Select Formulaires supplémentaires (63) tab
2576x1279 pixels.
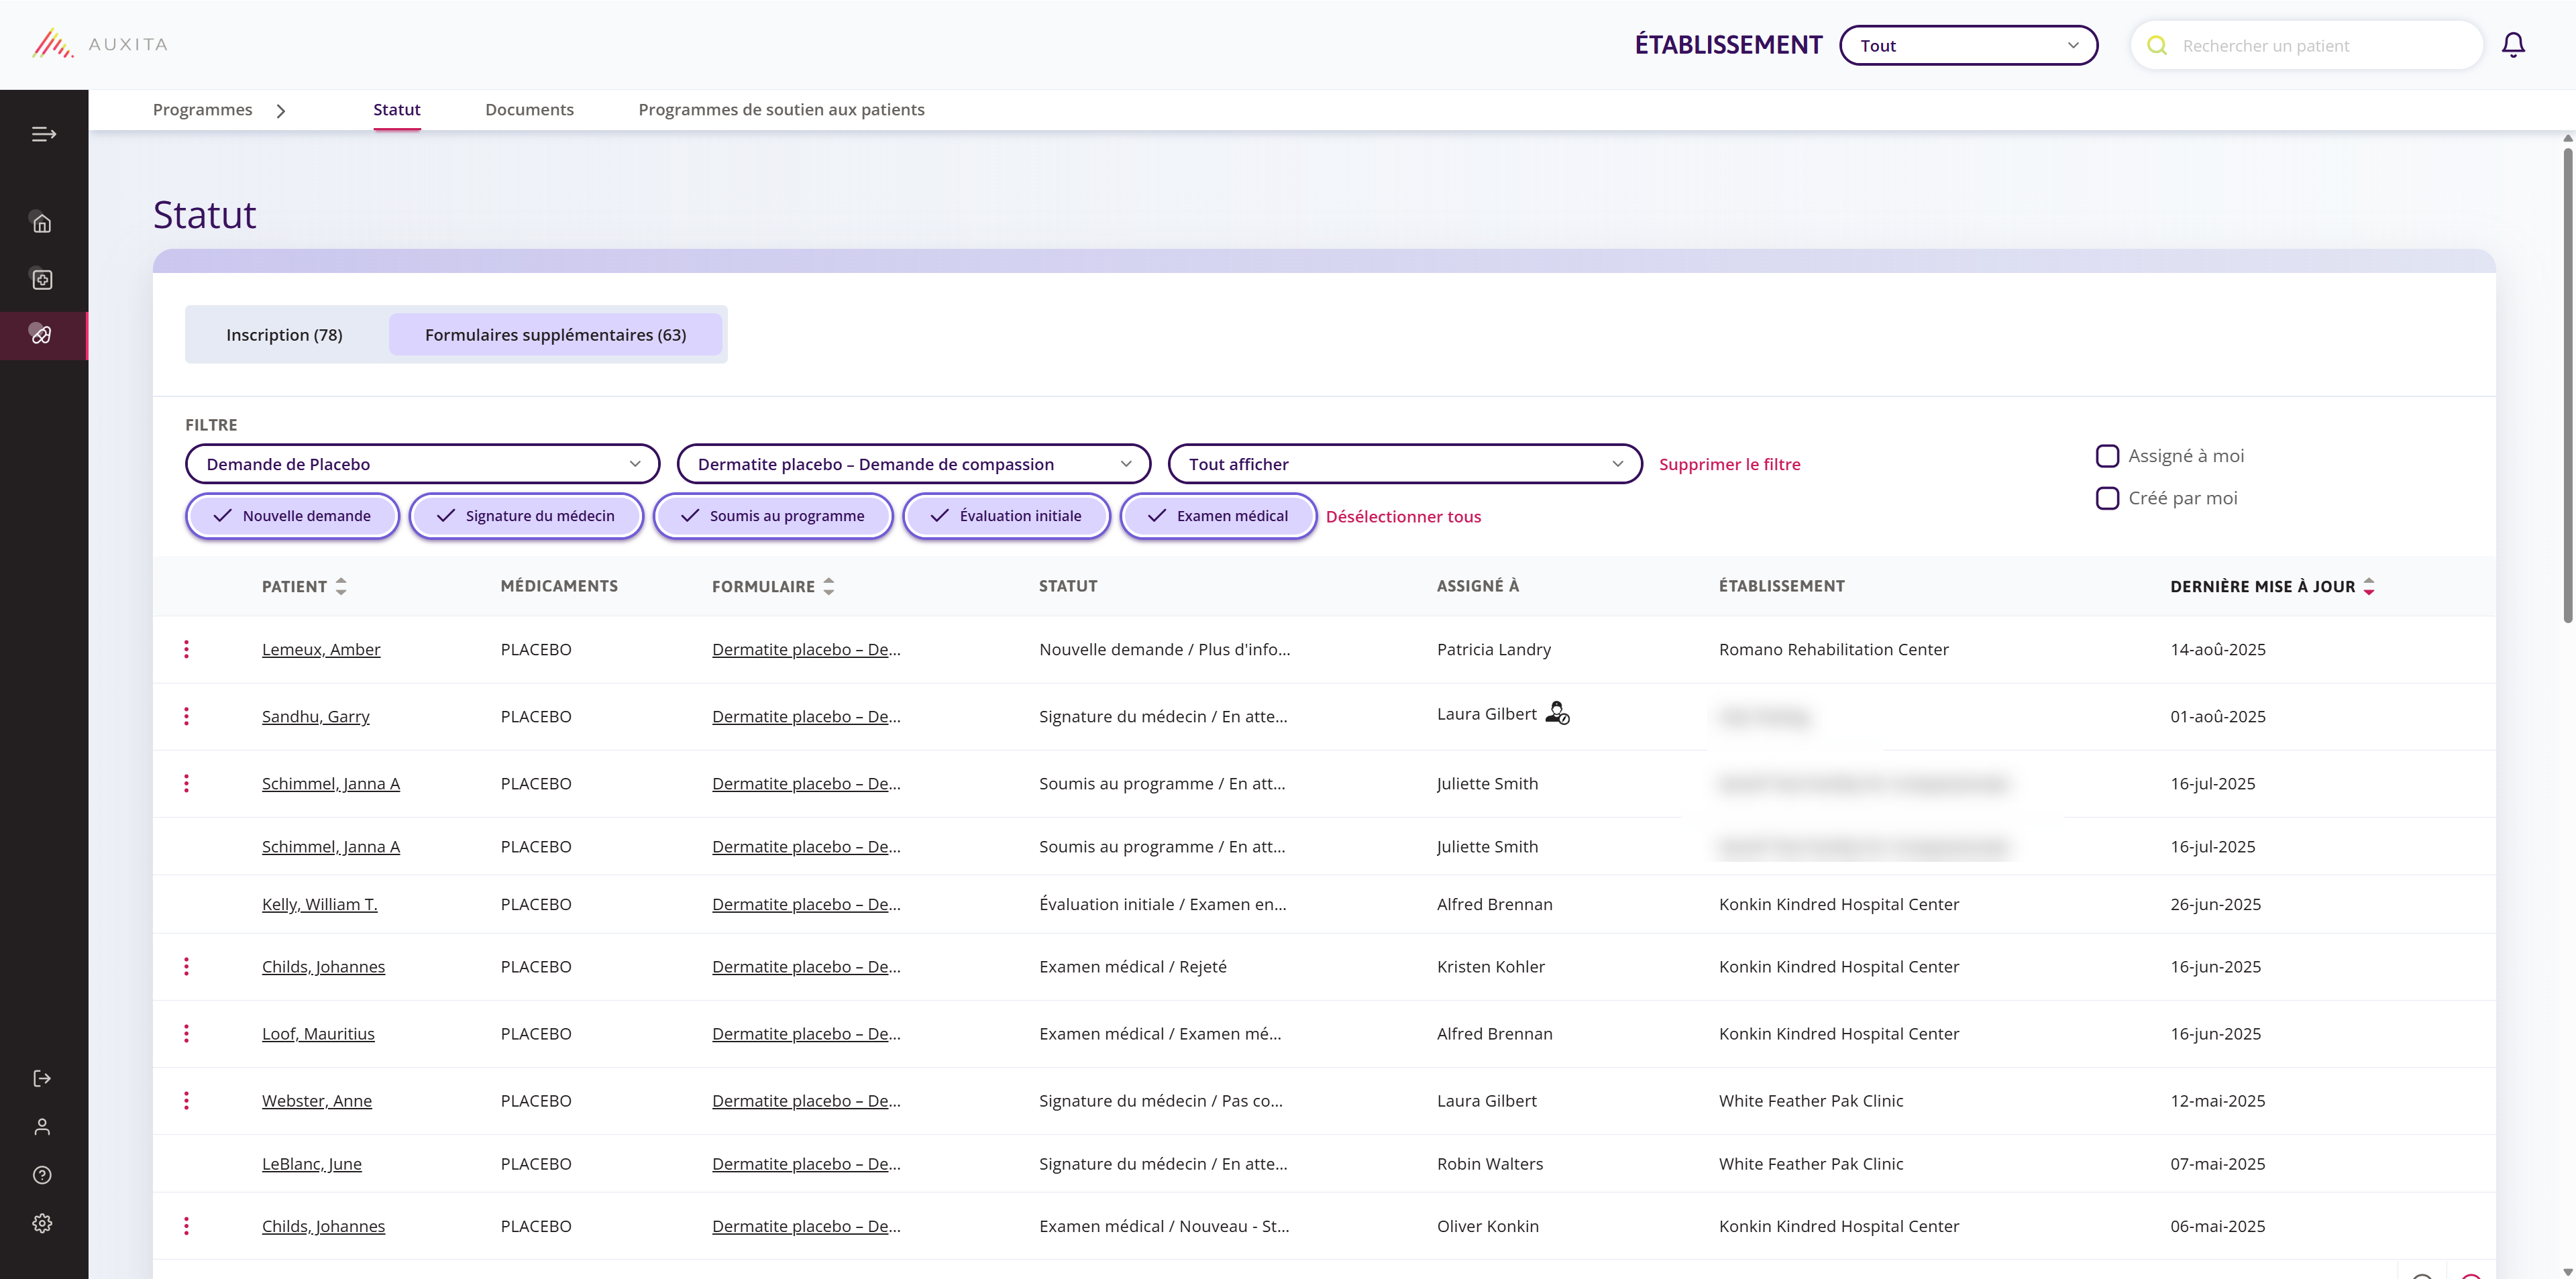tap(555, 334)
